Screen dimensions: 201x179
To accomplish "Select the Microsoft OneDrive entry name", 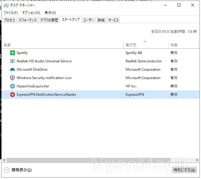I will [32, 70].
